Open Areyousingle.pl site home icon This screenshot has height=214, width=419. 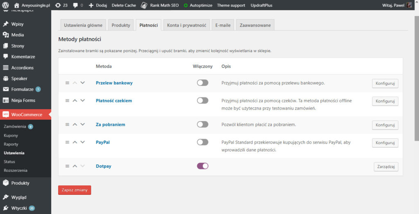point(16,5)
